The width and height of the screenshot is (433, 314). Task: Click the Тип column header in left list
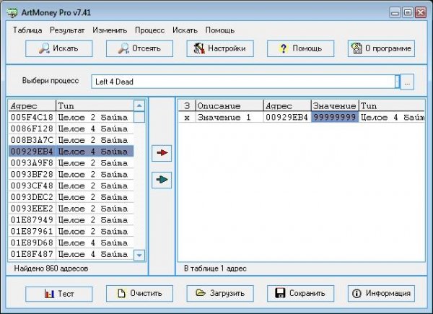(x=95, y=106)
